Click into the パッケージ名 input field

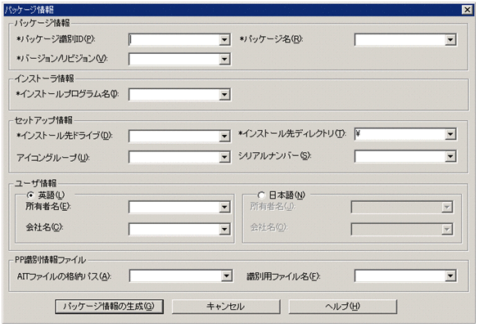[x=400, y=40]
